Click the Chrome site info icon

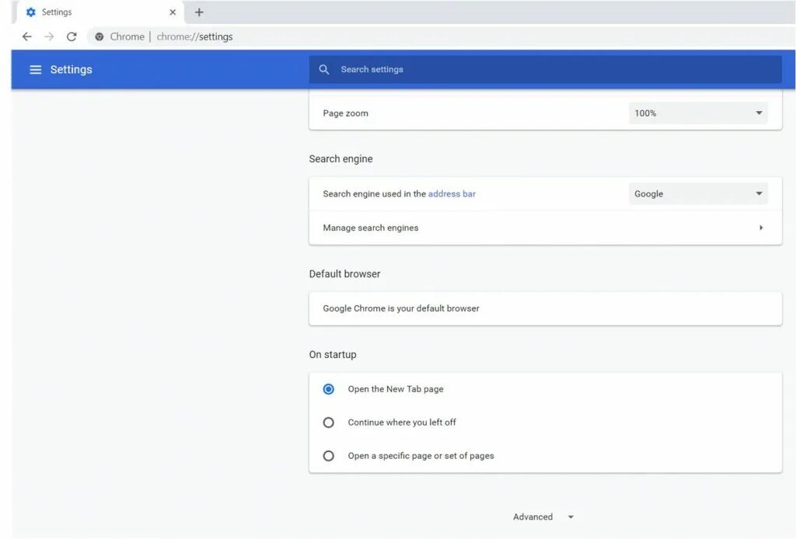pos(99,37)
